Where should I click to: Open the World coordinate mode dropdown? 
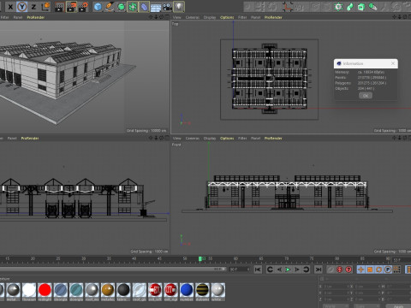point(336,306)
